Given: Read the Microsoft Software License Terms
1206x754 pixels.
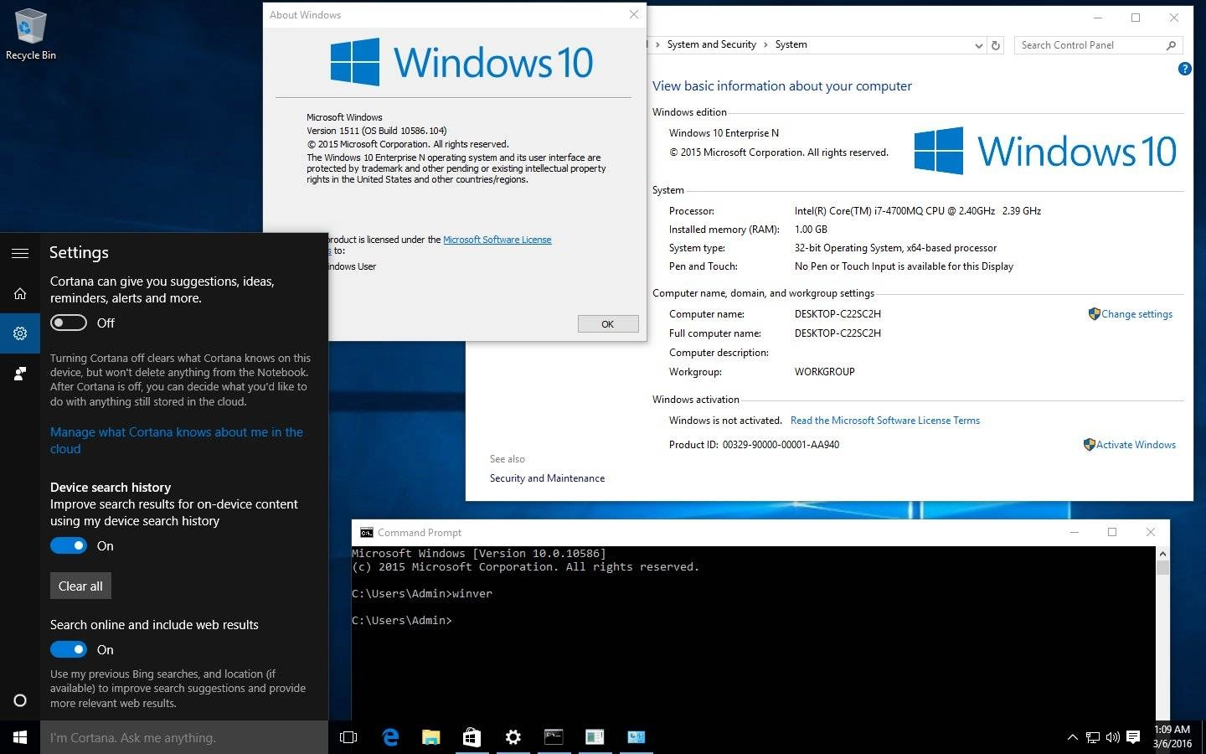Looking at the screenshot, I should 885,421.
